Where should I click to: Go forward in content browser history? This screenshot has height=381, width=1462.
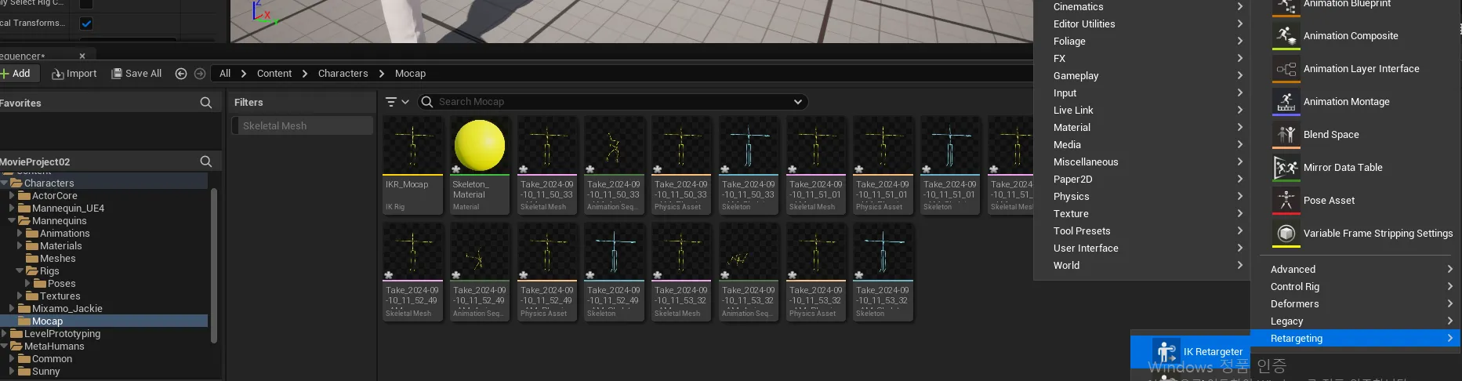tap(200, 74)
